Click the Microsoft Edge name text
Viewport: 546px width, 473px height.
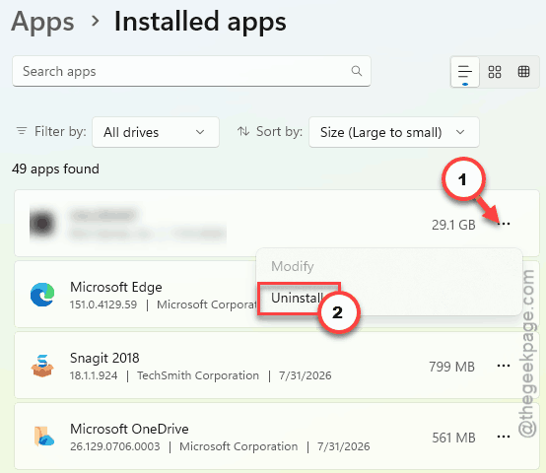[116, 287]
